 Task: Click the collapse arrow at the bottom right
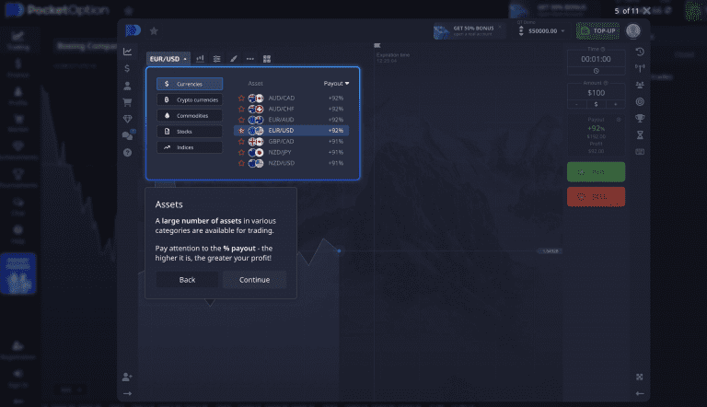tap(640, 393)
